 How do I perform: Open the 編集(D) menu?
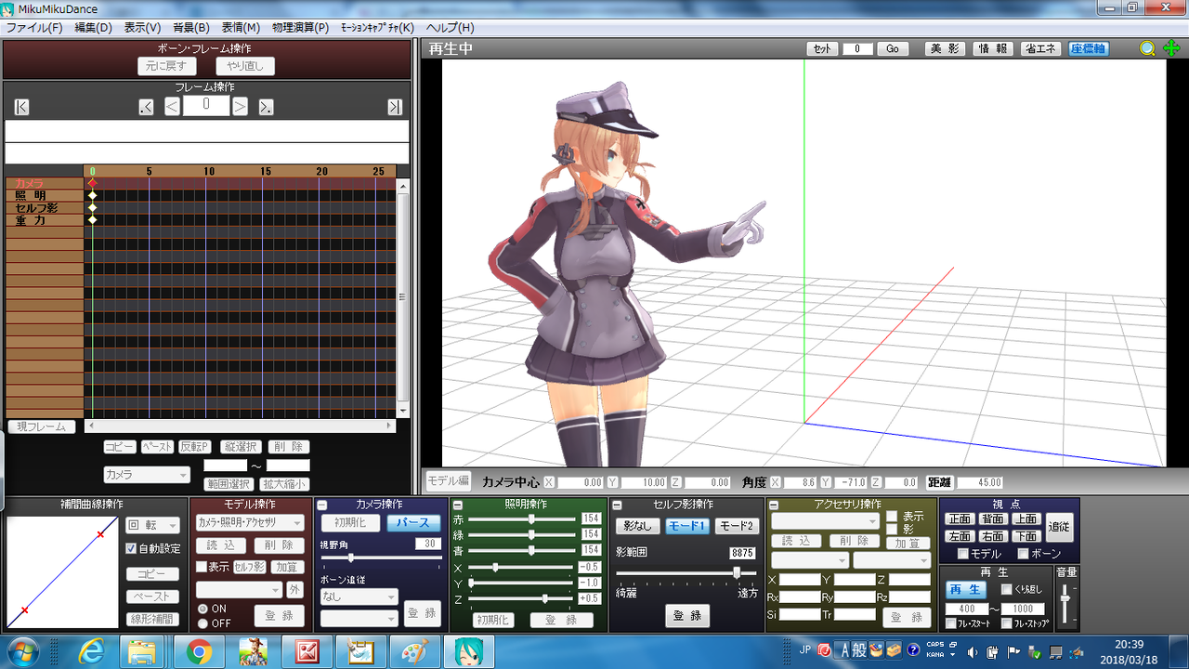point(93,28)
